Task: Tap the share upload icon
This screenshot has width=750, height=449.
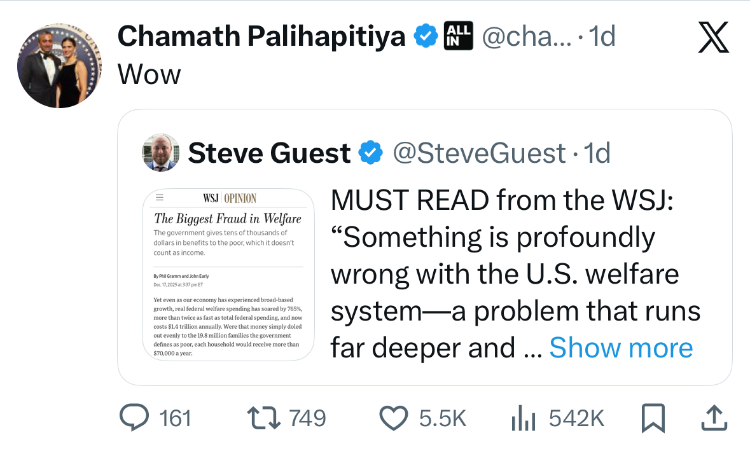Action: tap(712, 418)
